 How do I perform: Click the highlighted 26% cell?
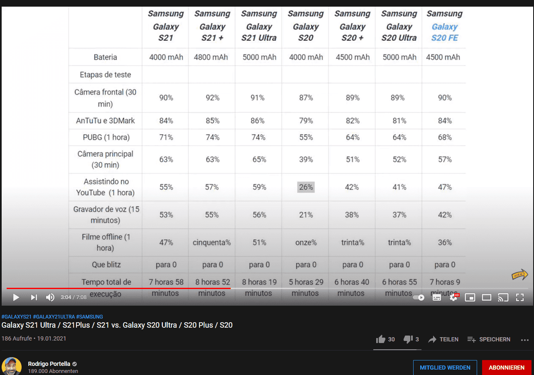click(306, 187)
